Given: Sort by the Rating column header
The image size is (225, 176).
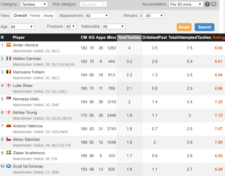Looking at the screenshot, I should point(219,38).
